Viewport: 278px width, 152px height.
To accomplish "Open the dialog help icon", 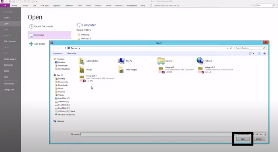I will [x=264, y=53].
